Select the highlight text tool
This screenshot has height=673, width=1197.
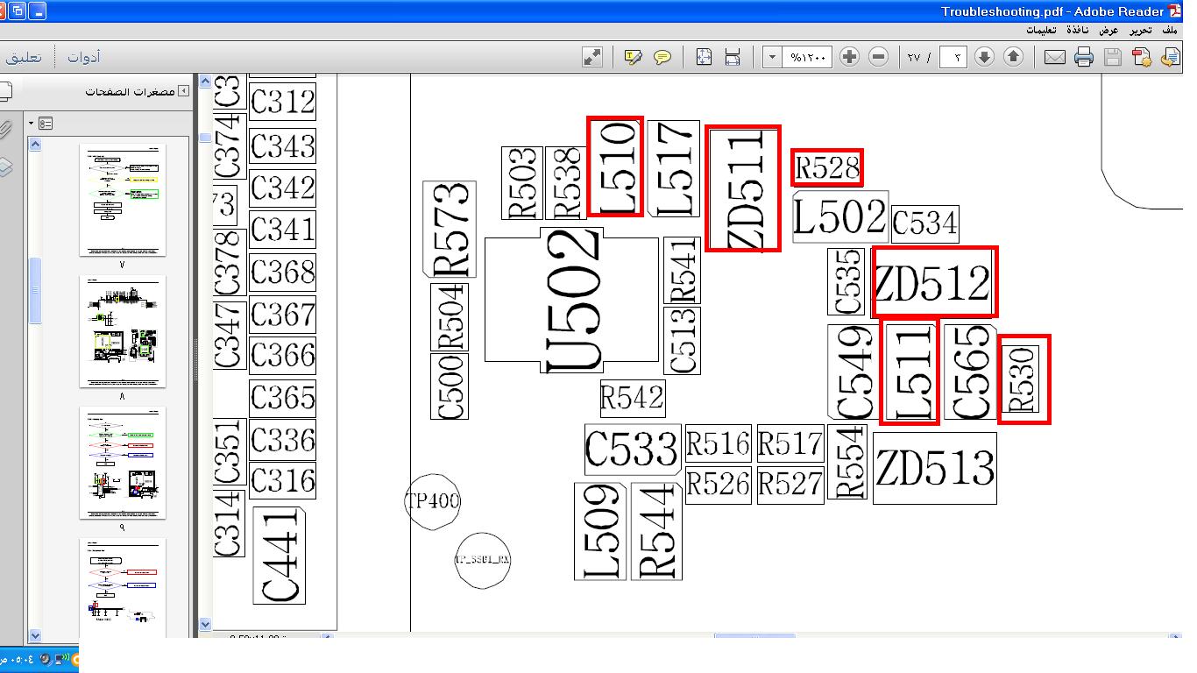(633, 57)
